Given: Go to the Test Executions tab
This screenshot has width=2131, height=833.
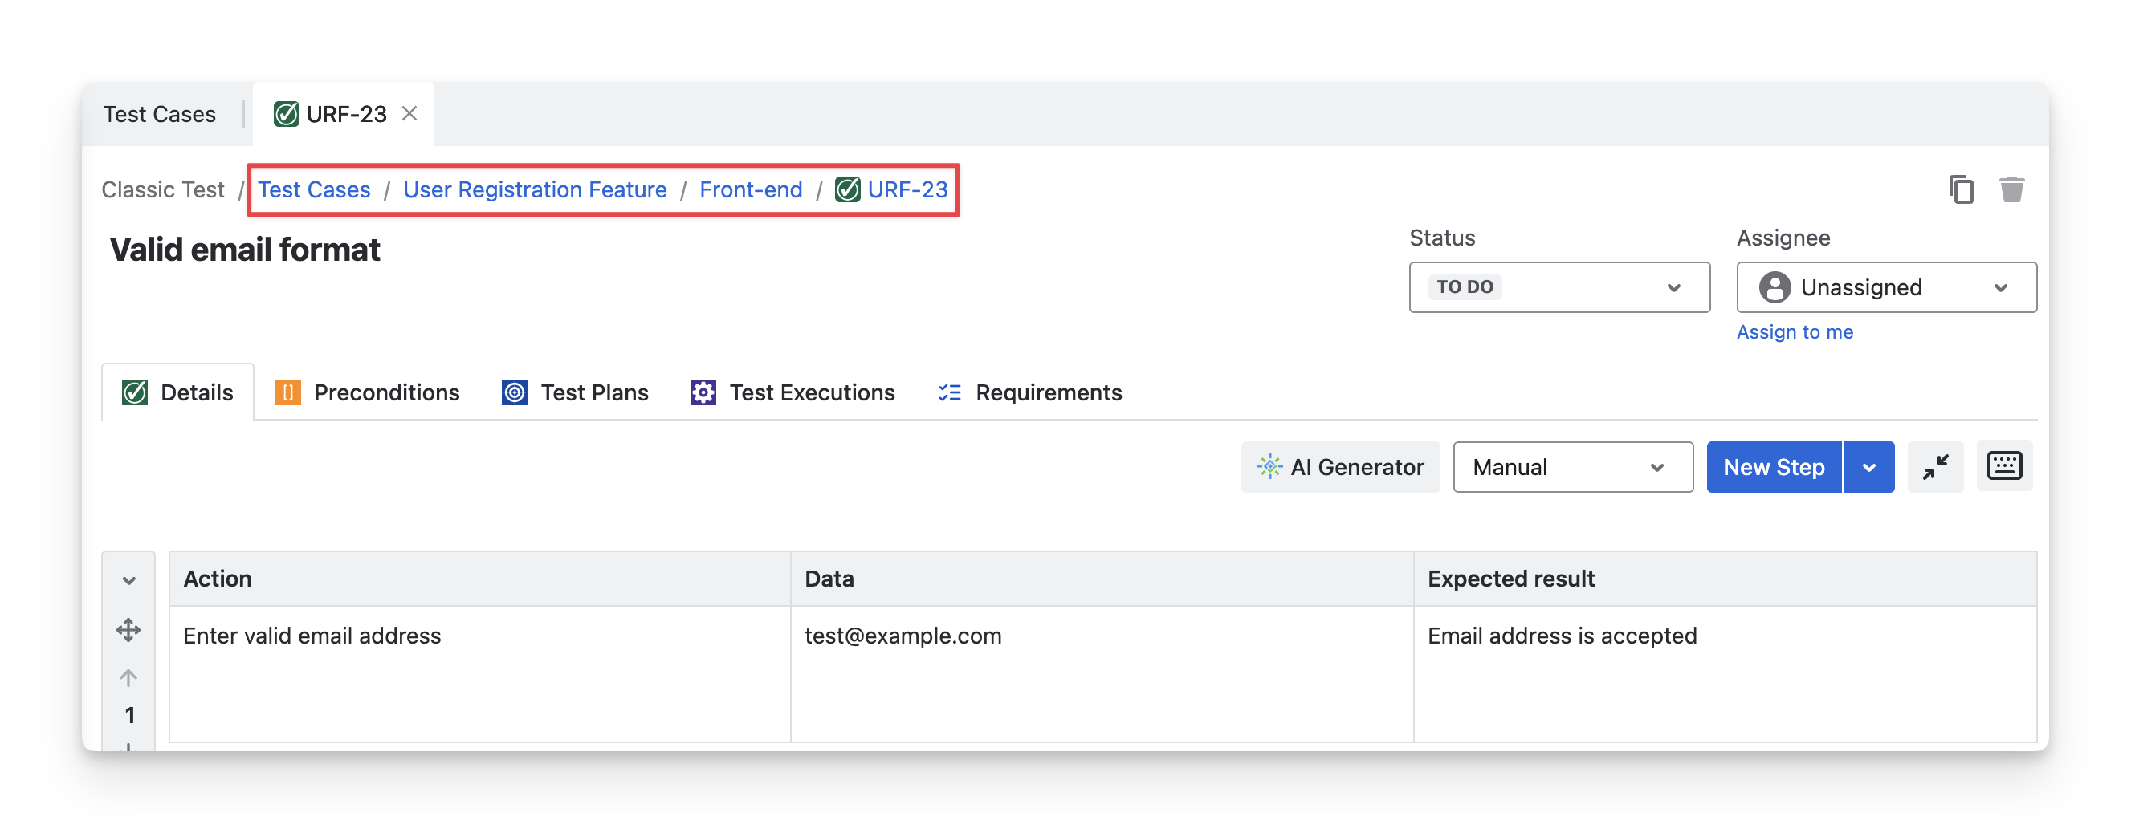Looking at the screenshot, I should coord(793,392).
